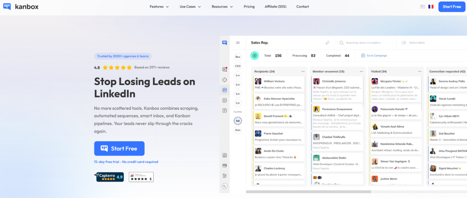The width and height of the screenshot is (467, 198).
Task: Expand the Use Cases dropdown menu
Action: pyautogui.click(x=190, y=6)
